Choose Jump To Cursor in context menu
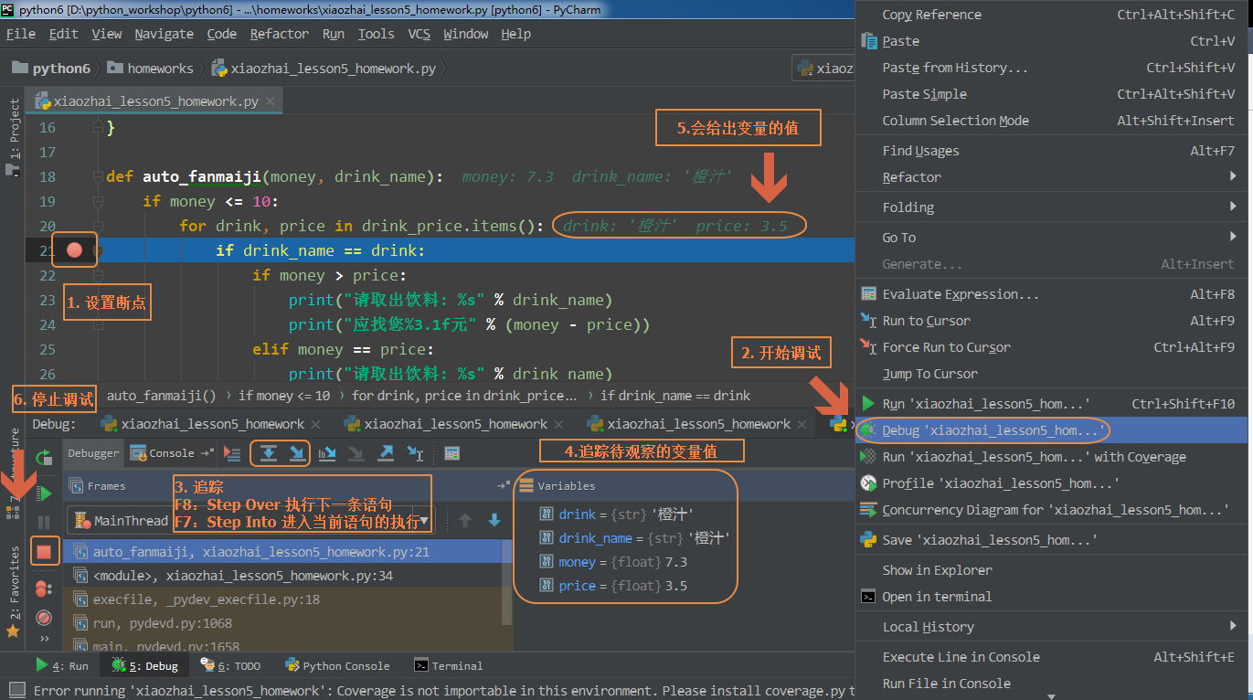The height and width of the screenshot is (700, 1253). 1051,374
